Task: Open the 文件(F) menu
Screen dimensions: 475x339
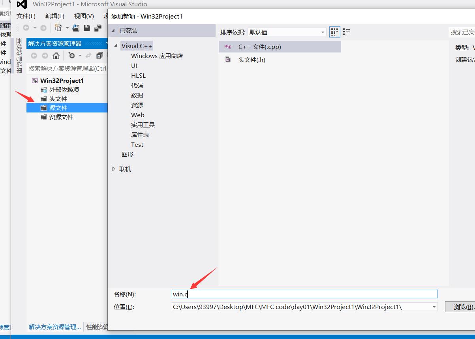Action: [x=26, y=16]
